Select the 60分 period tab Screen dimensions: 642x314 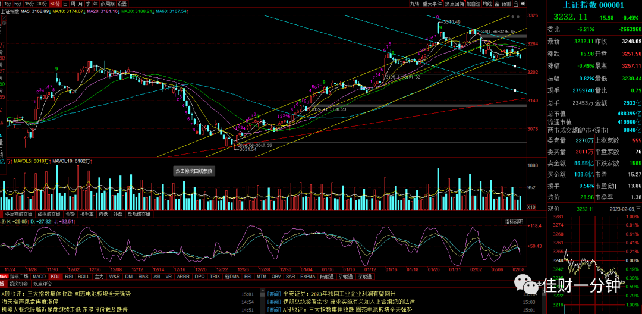tap(55, 4)
